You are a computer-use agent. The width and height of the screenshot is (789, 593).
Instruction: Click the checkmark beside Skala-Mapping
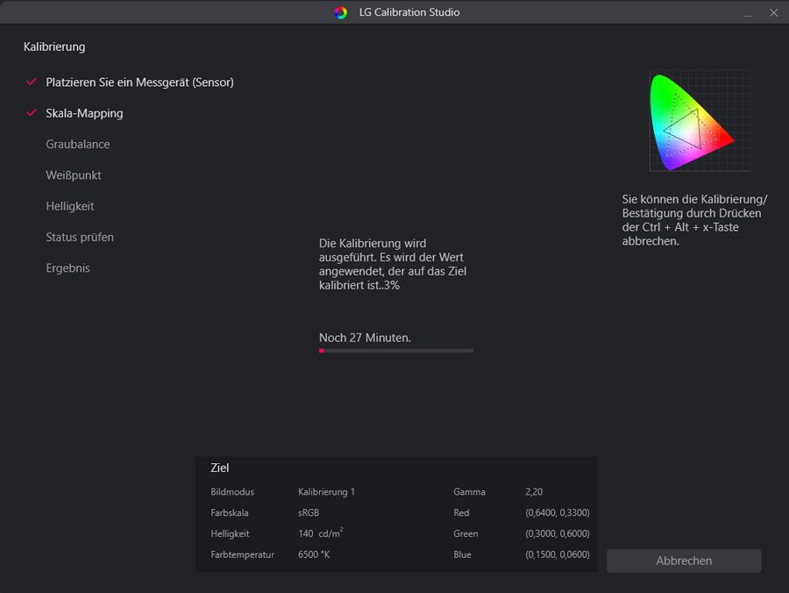[32, 113]
